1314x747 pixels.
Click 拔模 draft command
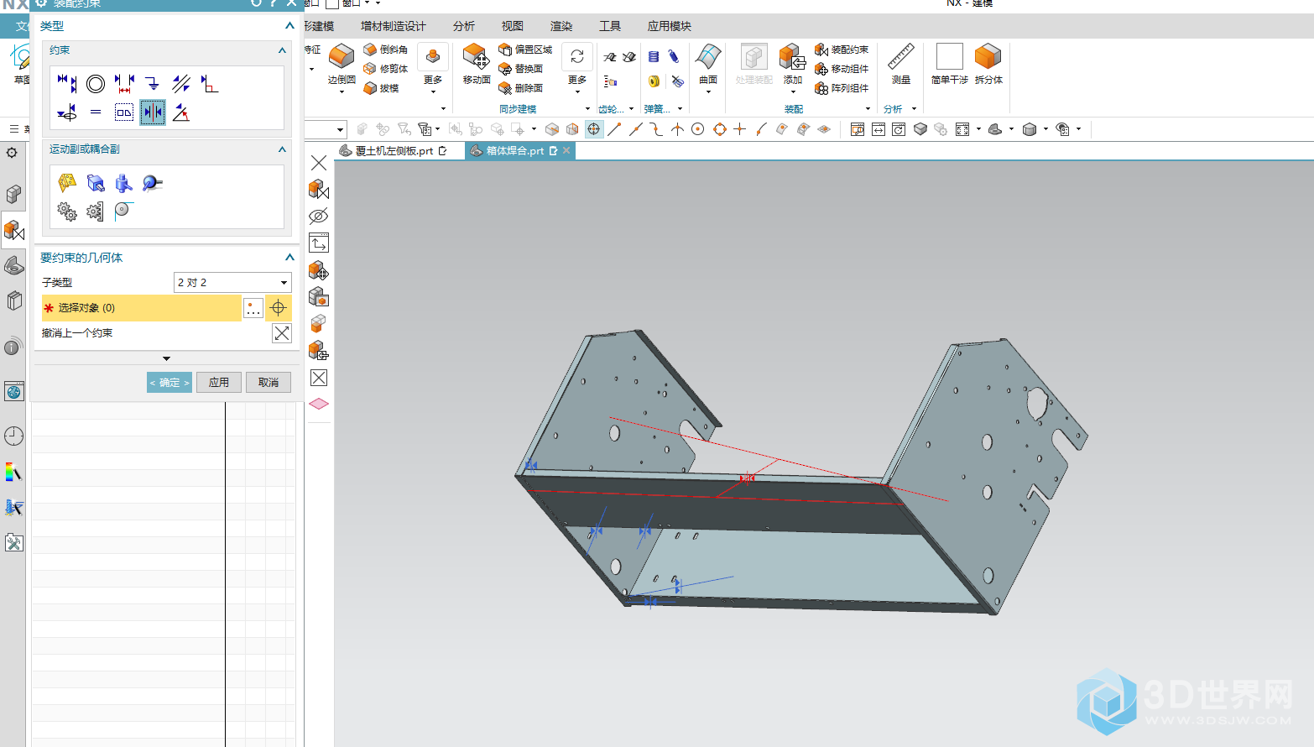click(382, 88)
